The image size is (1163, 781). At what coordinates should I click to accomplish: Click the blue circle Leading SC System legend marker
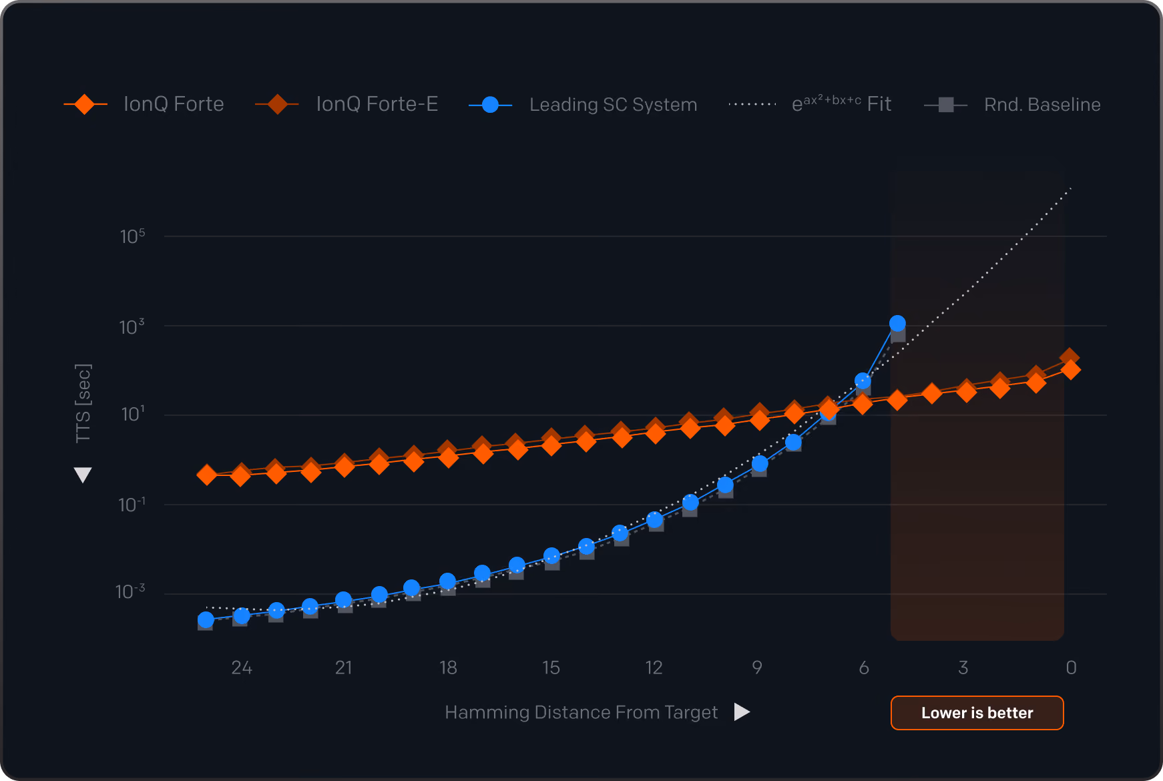(490, 105)
